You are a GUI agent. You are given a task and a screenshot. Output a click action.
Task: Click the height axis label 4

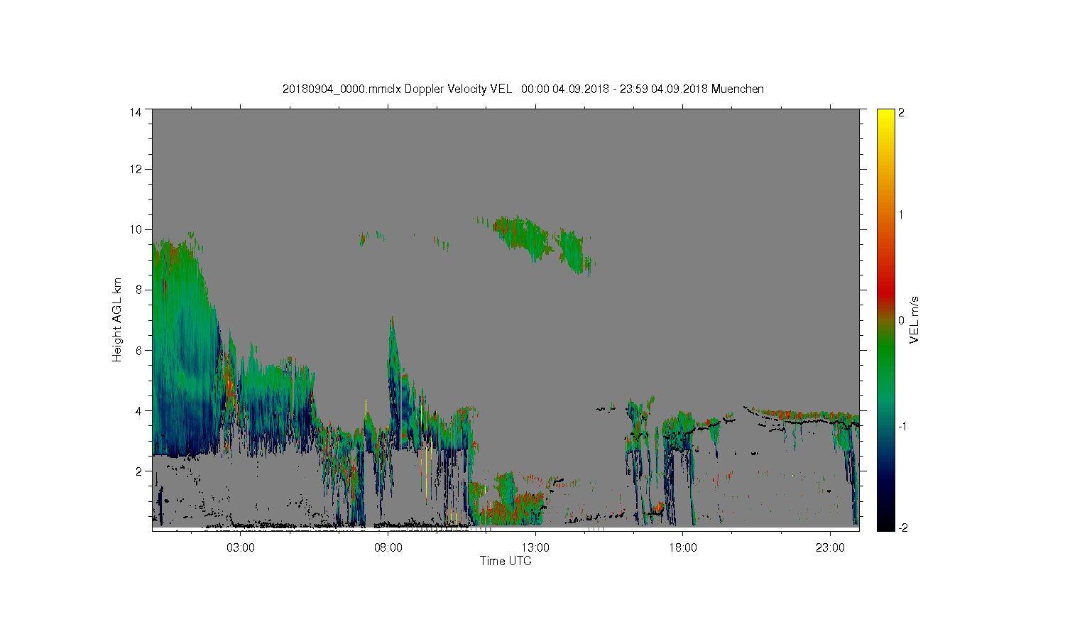138,410
